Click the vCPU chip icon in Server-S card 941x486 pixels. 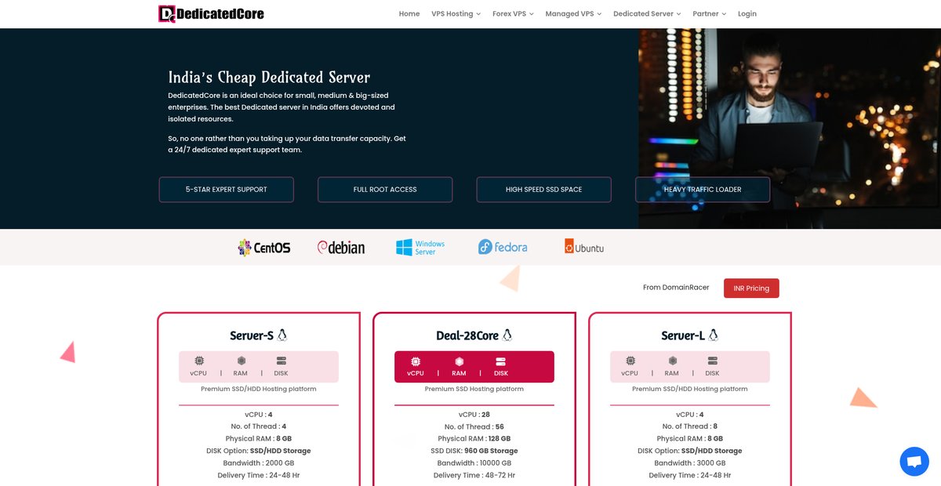point(199,361)
